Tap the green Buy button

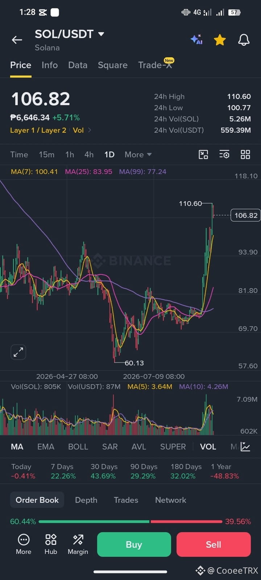click(134, 544)
